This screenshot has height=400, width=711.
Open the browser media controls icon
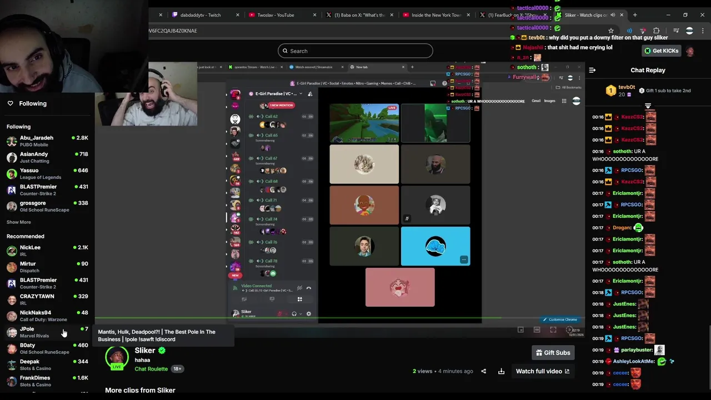click(676, 31)
